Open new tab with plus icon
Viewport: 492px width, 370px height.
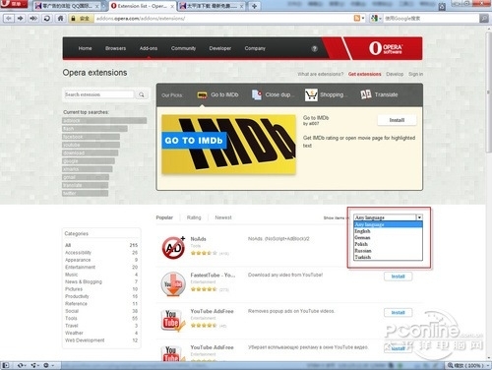click(x=254, y=6)
